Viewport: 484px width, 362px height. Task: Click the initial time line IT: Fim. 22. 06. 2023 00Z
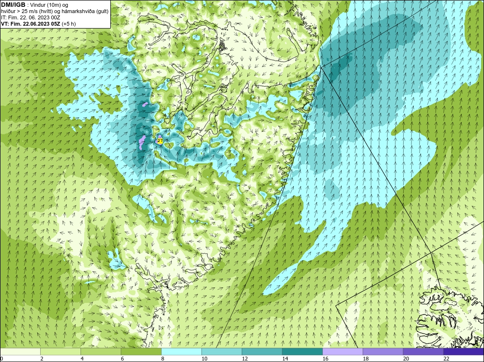pos(30,17)
